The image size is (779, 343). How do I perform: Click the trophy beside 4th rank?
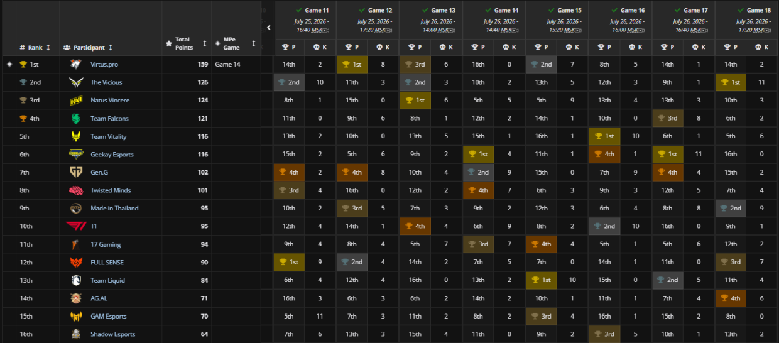point(23,118)
